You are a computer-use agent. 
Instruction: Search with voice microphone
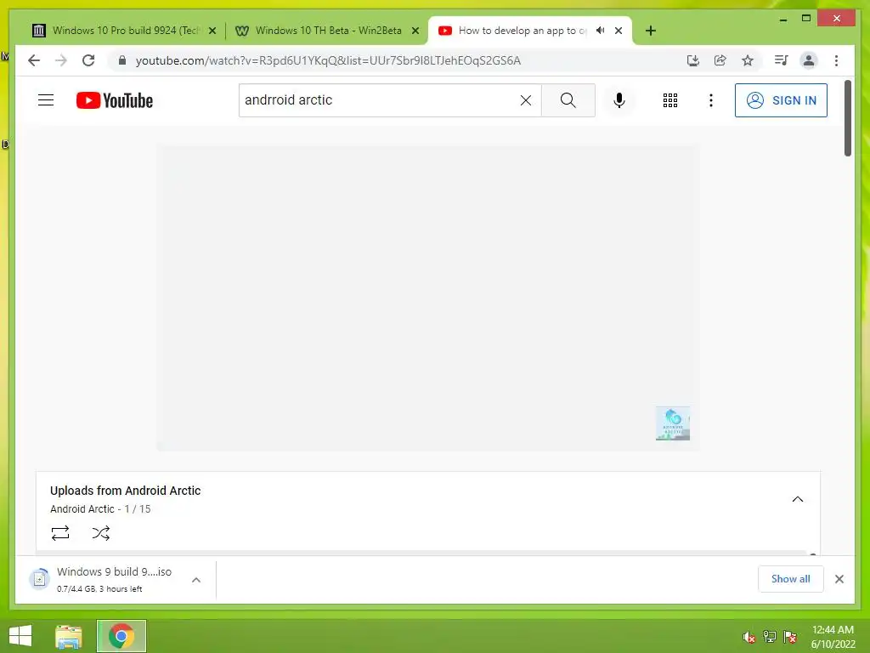619,100
